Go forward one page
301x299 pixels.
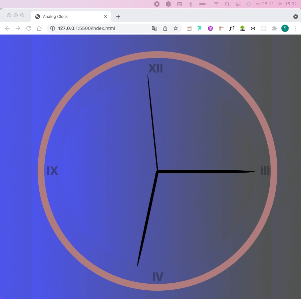tap(18, 28)
